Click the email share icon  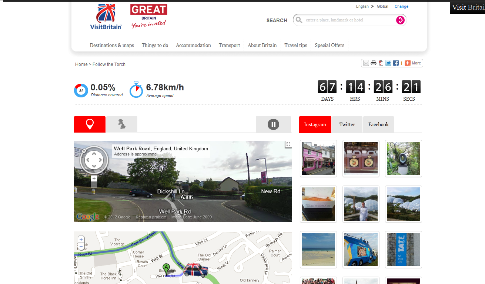tap(366, 63)
